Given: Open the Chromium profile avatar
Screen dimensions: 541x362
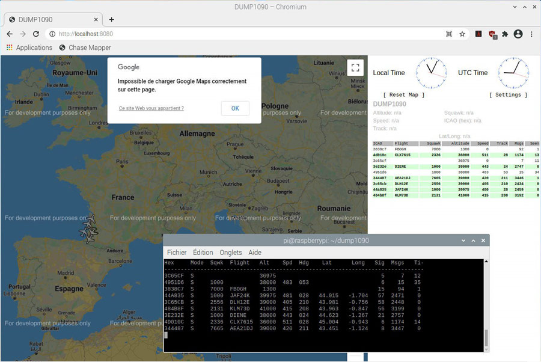Looking at the screenshot, I should [518, 34].
